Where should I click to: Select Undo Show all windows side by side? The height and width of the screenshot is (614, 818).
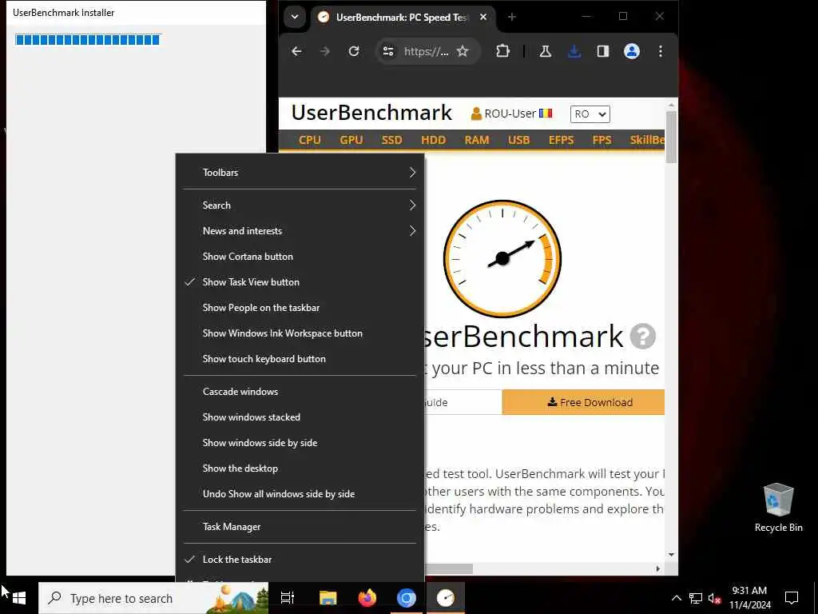300,494
